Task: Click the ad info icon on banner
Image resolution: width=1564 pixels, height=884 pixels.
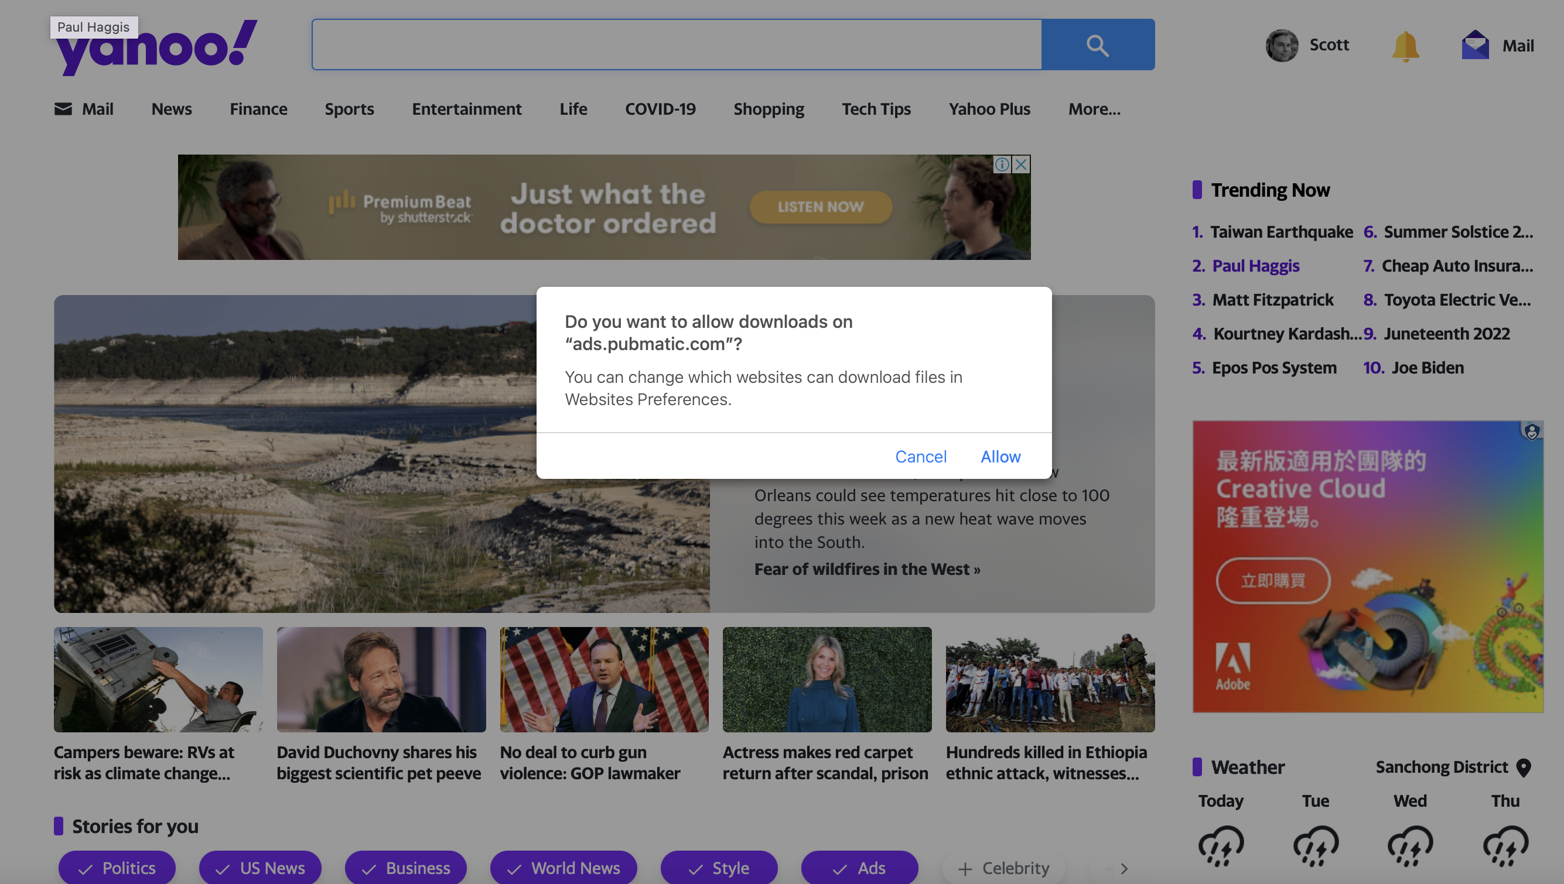Action: click(1002, 164)
